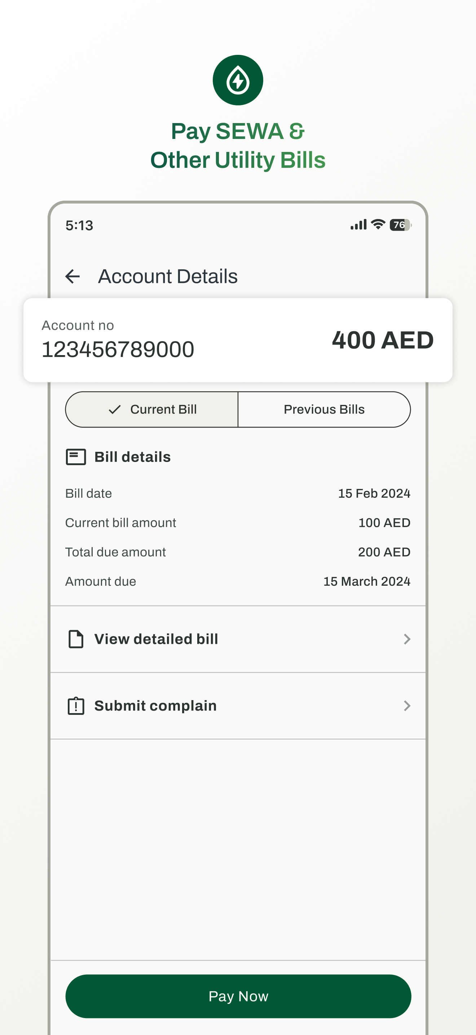
Task: Select the Current Bill tab
Action: coord(152,410)
